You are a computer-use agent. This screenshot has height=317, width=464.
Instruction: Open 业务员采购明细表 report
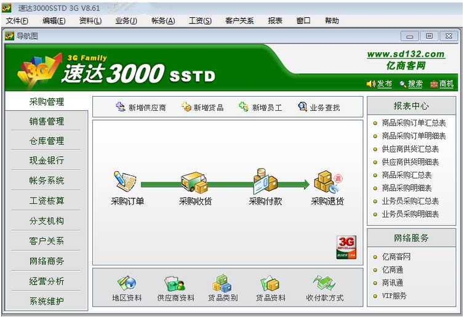coord(410,214)
